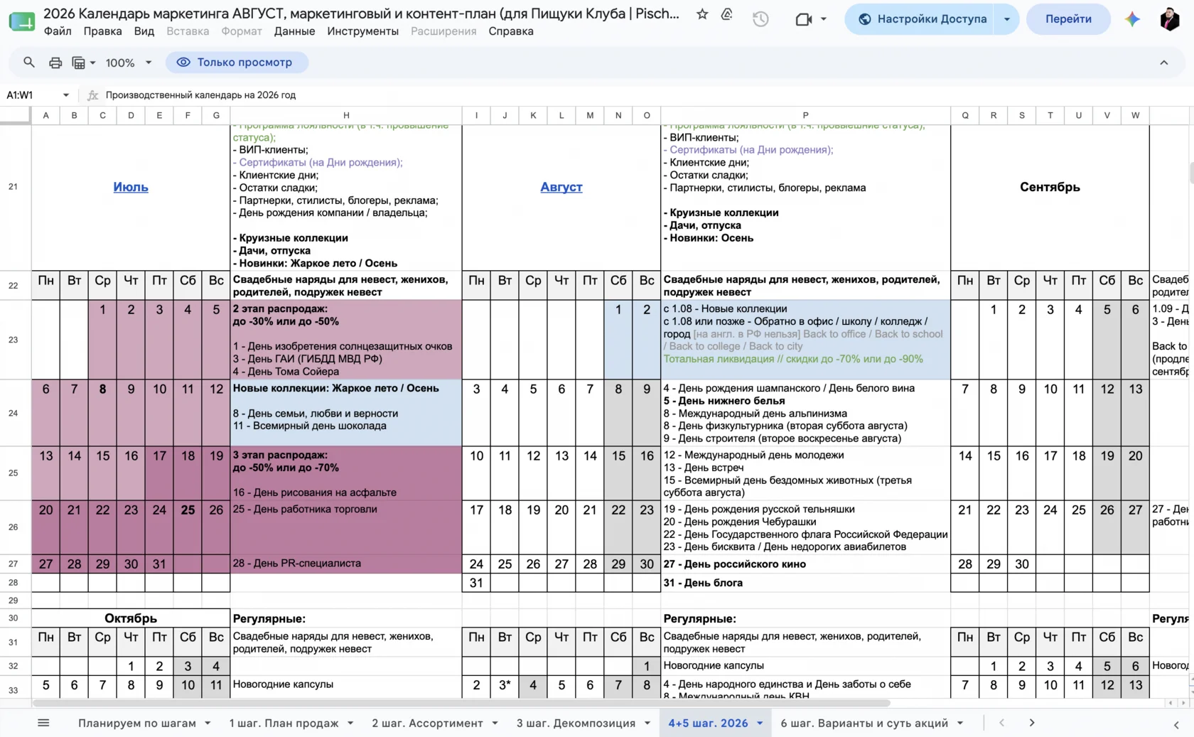Check the cloud save status icon
Screen dimensions: 1194x737
(x=726, y=14)
